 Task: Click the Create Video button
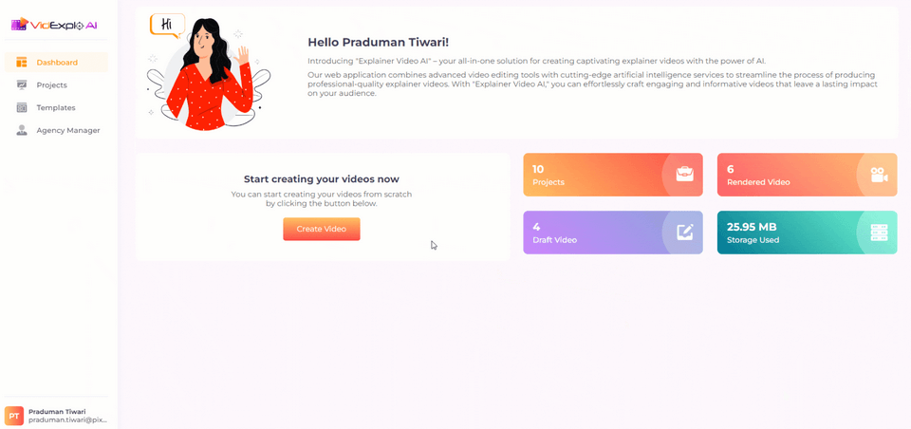pos(322,229)
